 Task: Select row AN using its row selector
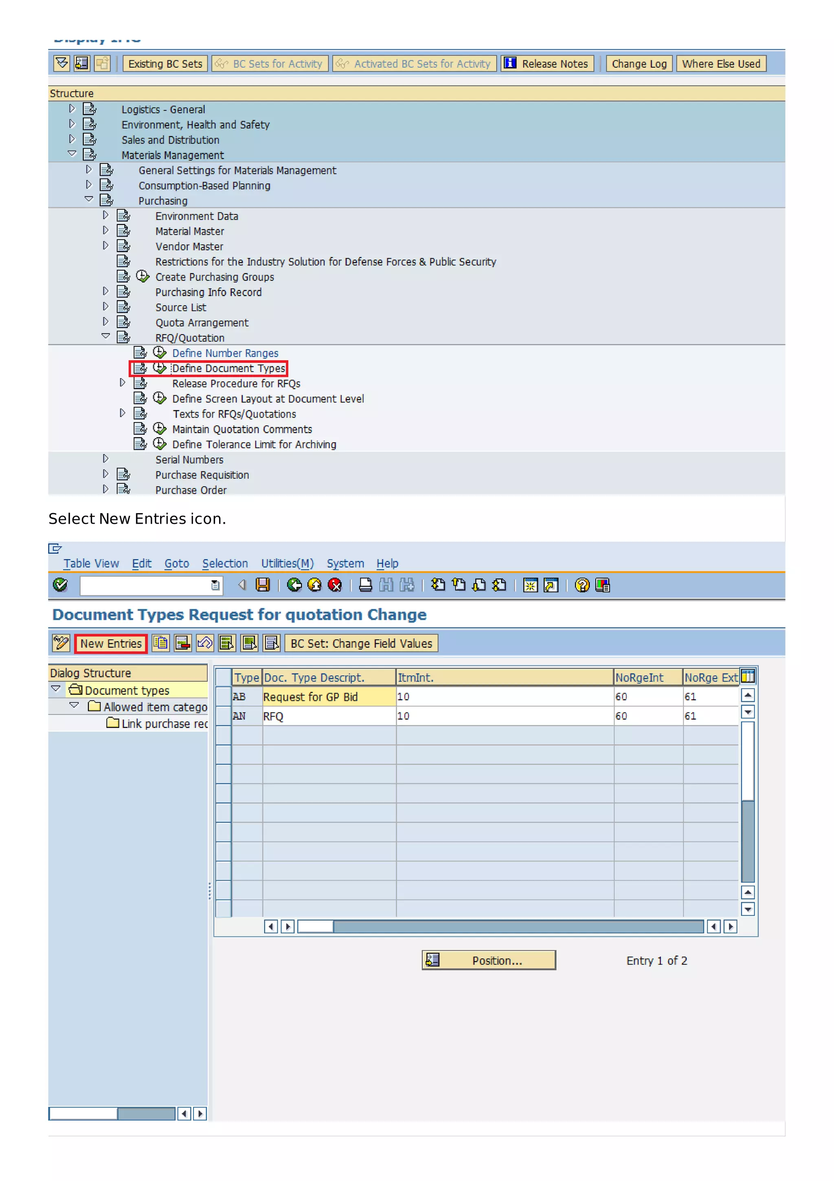pos(223,716)
